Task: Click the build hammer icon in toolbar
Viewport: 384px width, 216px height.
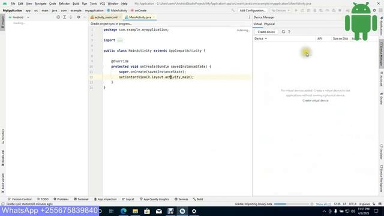Action: [233, 11]
